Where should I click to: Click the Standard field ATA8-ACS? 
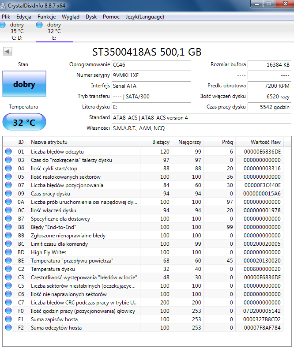point(202,117)
